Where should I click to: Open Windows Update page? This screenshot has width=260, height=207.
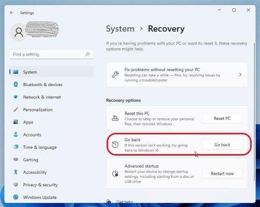click(x=51, y=197)
